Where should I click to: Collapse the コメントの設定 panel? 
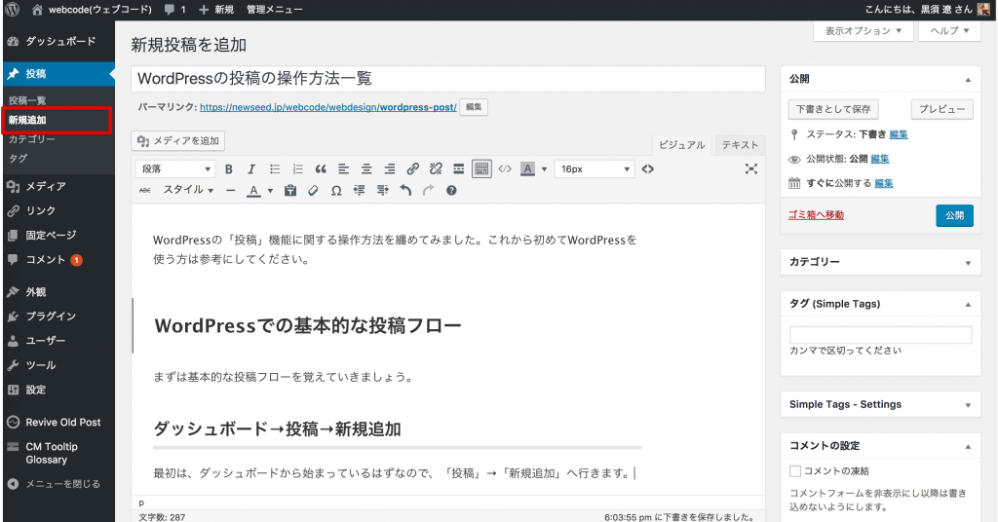968,446
